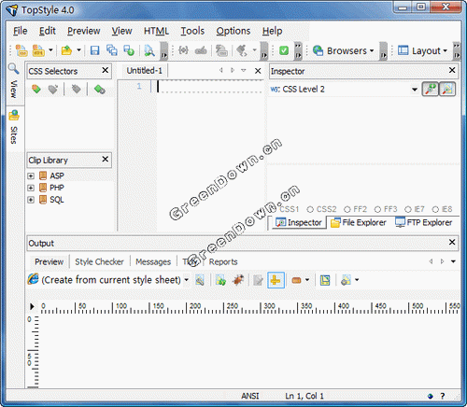Open the open-file dropdown arrow
Viewport: 467px width, 407px height.
pos(78,49)
